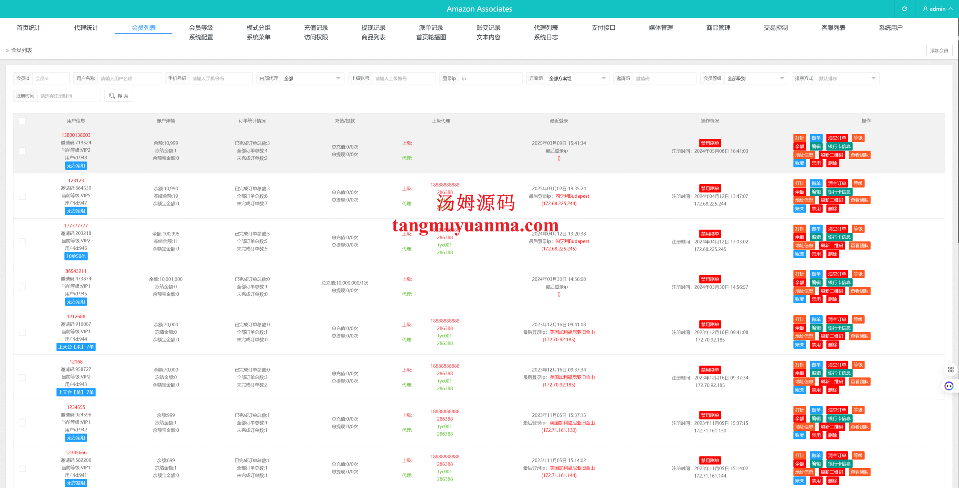Screen dimensions: 959x488
Task: Click 刷新二维码 for user 123123
Action: click(832, 200)
